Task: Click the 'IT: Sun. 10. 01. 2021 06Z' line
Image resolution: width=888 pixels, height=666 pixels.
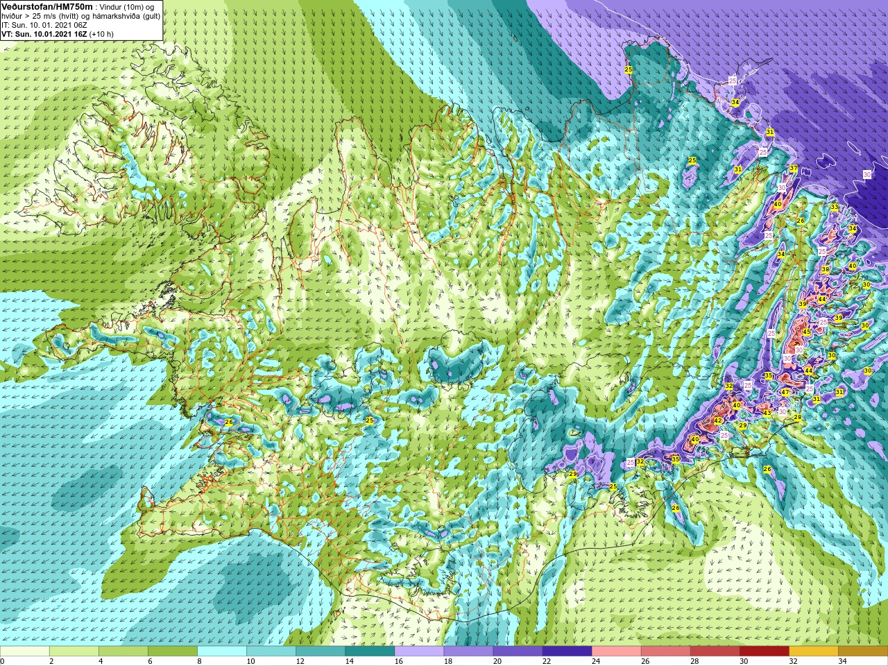Action: pos(44,25)
